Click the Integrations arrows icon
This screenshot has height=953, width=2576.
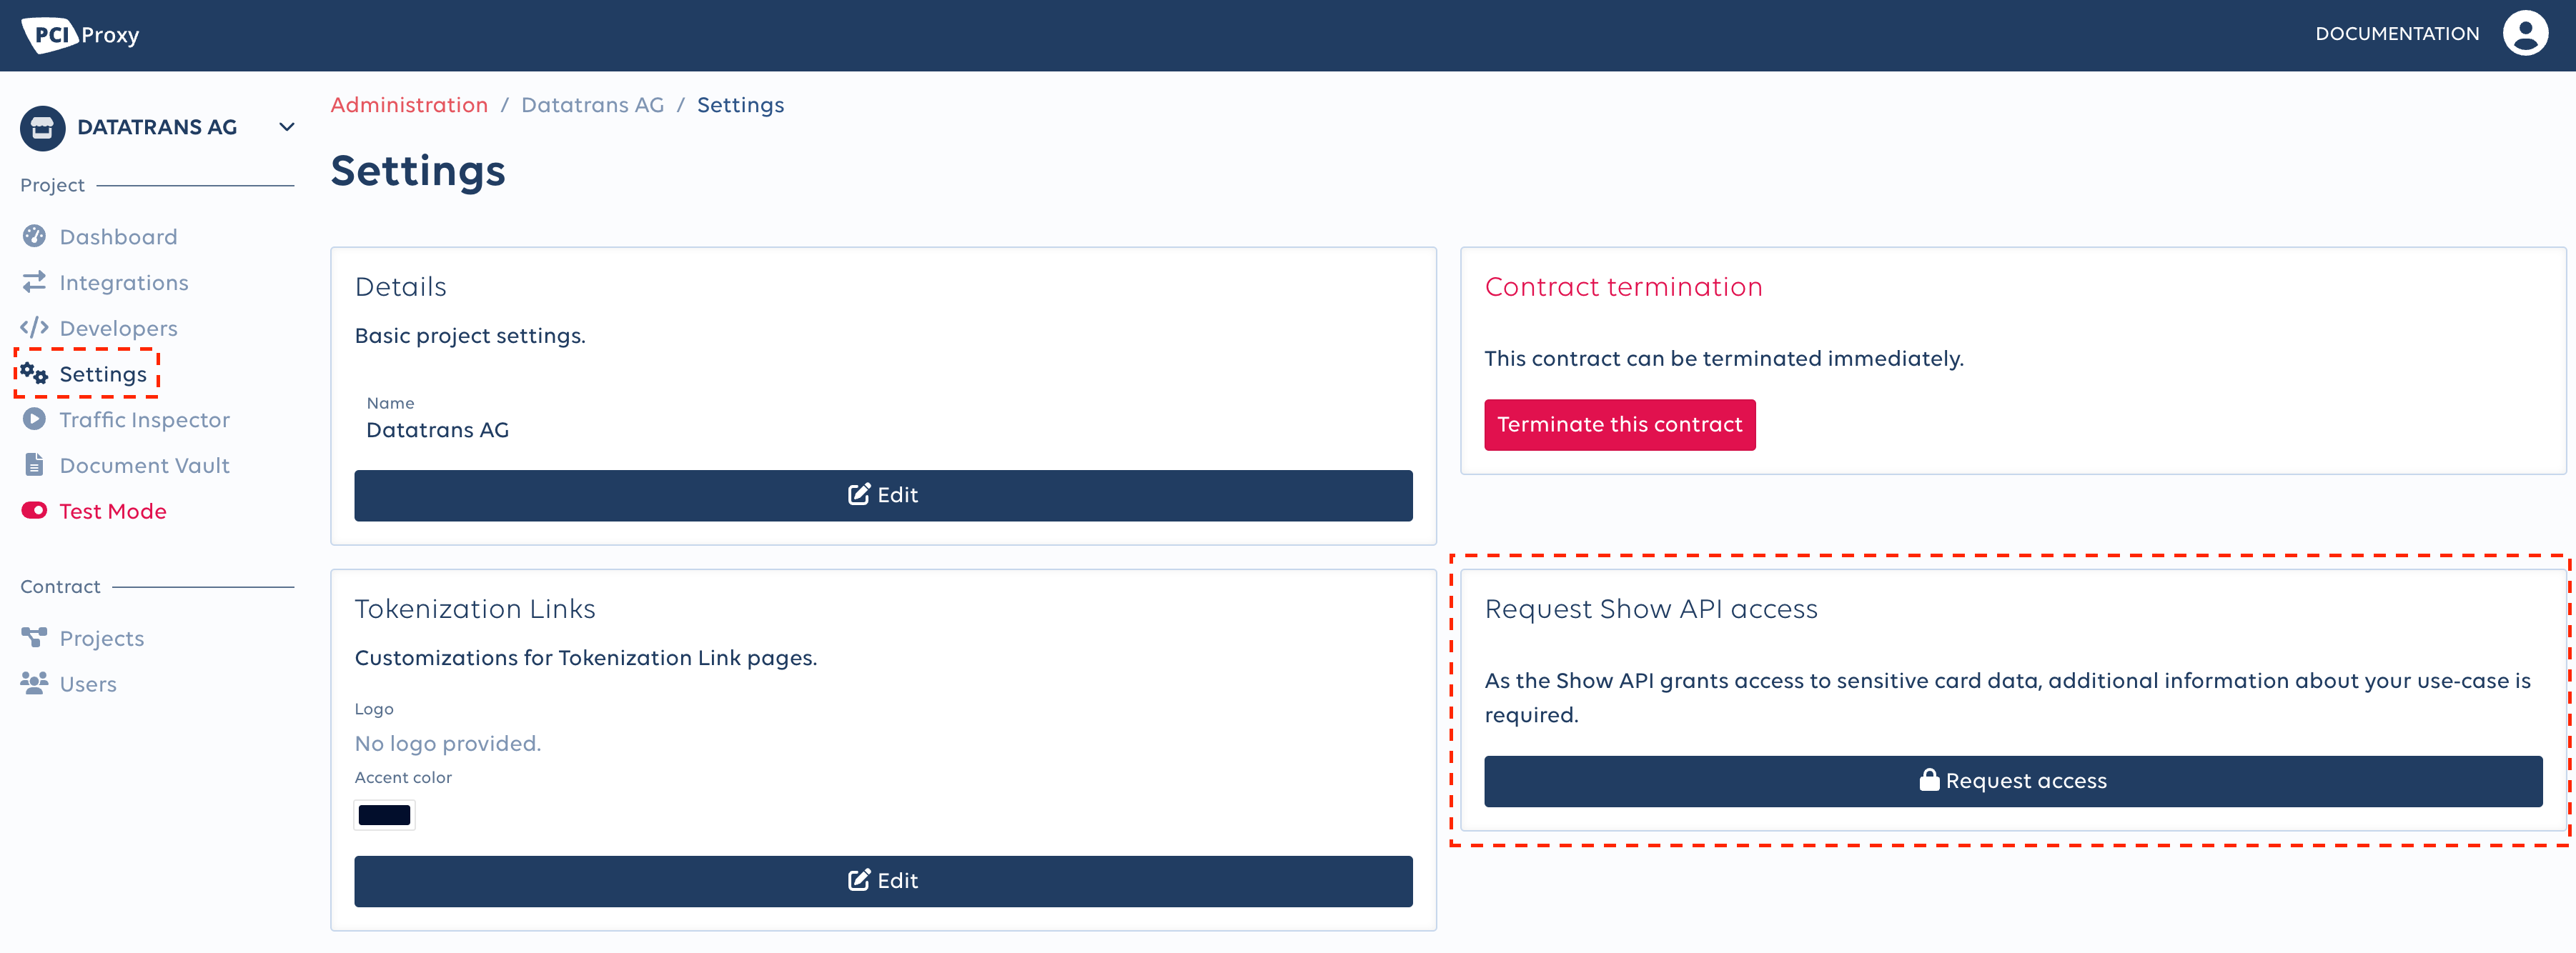[x=34, y=282]
